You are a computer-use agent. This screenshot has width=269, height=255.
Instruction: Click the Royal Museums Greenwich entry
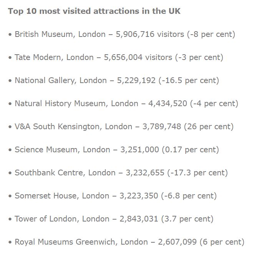(x=126, y=242)
